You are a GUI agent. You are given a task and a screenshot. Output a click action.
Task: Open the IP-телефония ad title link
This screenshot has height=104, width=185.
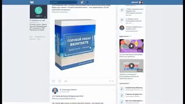click(x=37, y=21)
